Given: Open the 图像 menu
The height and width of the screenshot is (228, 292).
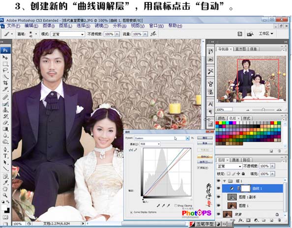Looking at the screenshot, I should click(x=49, y=26).
